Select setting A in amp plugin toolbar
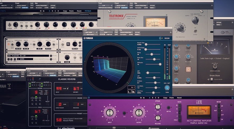Image resolution: width=234 pixels, height=129 pixels. point(49,11)
